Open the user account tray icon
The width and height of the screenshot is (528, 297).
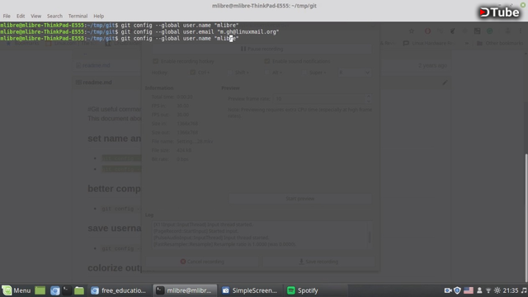[479, 290]
